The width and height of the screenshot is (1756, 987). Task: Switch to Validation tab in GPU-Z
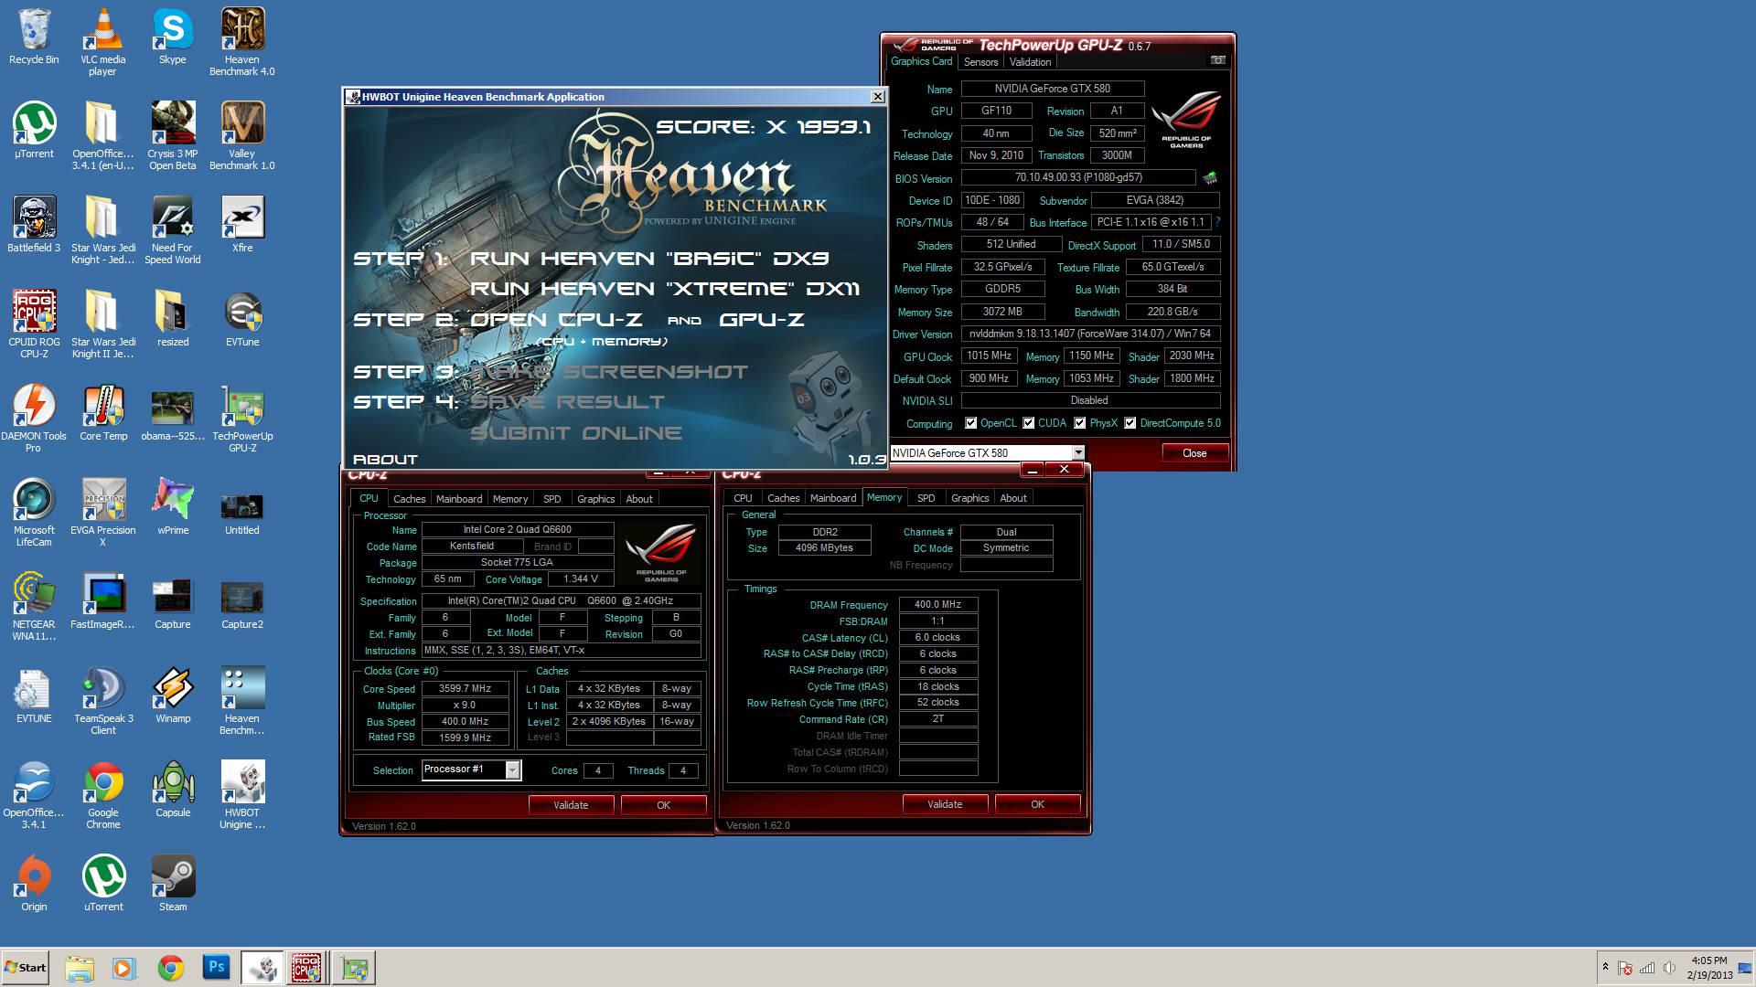(1030, 62)
